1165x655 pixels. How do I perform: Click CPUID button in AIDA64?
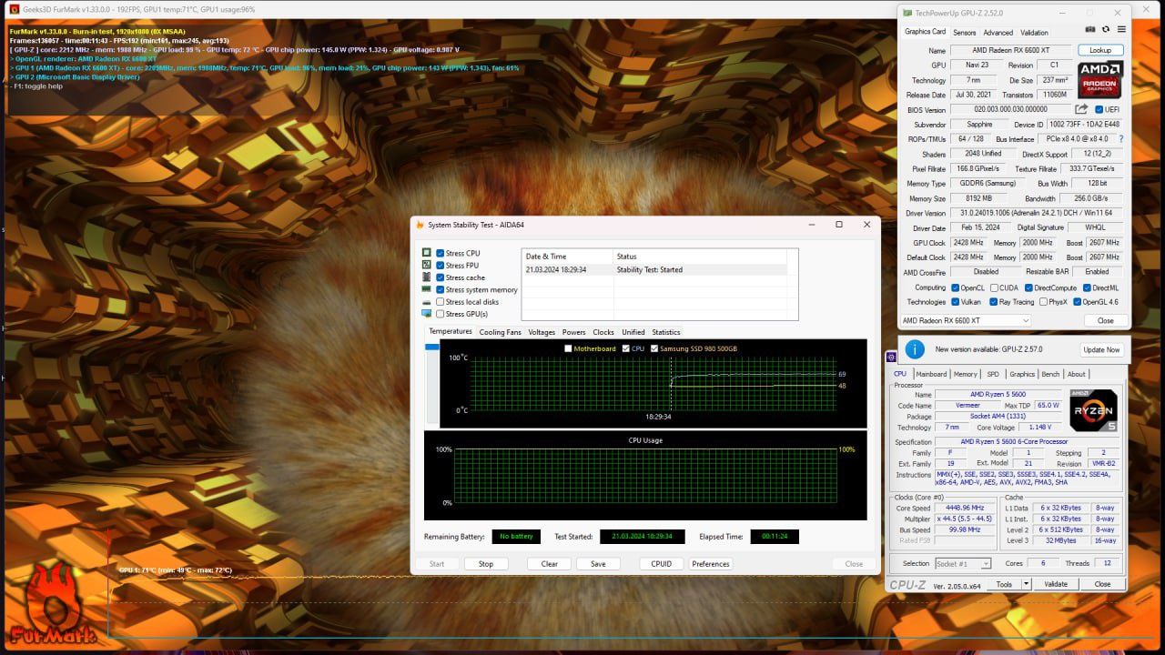662,564
